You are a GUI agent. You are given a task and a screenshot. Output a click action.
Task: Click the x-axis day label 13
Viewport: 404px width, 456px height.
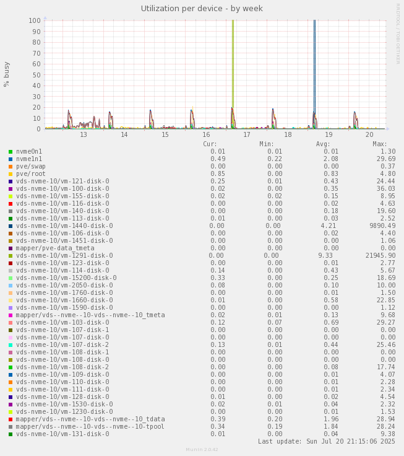pos(84,135)
